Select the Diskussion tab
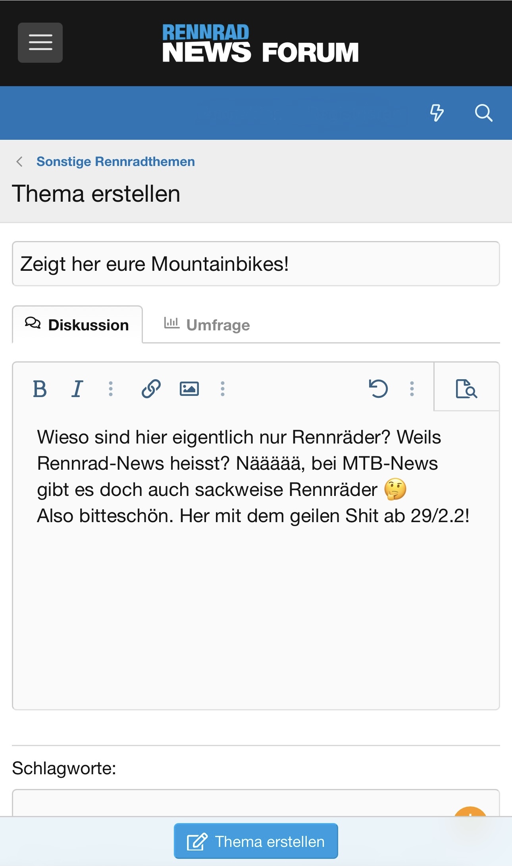This screenshot has height=866, width=512. pyautogui.click(x=77, y=325)
